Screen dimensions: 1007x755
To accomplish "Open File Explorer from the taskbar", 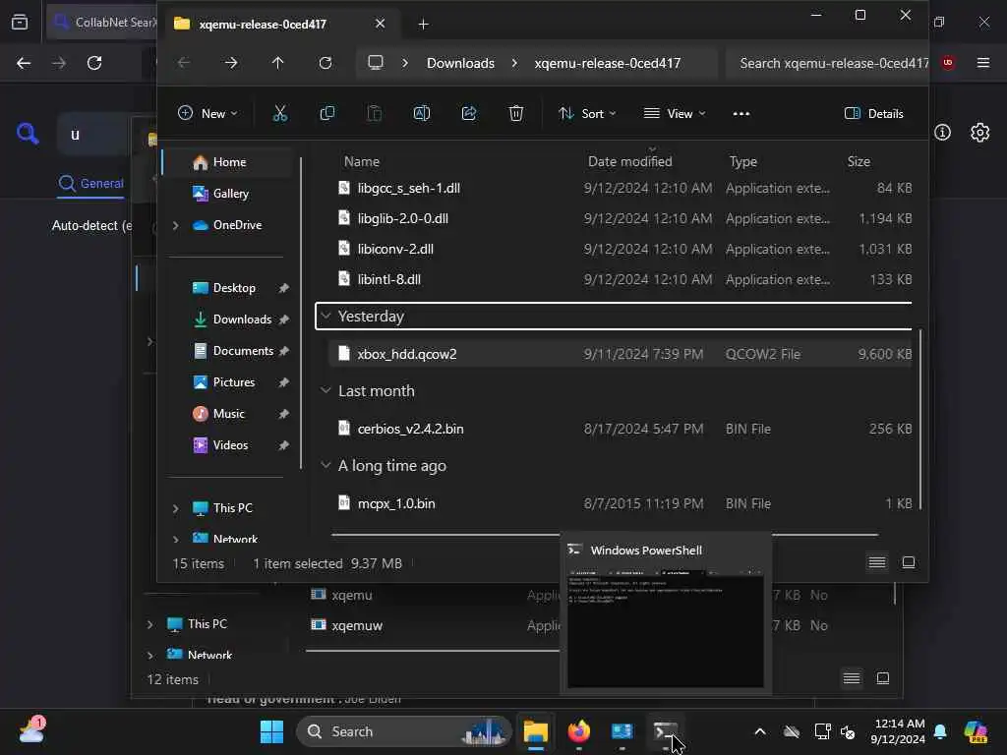I will [x=536, y=731].
